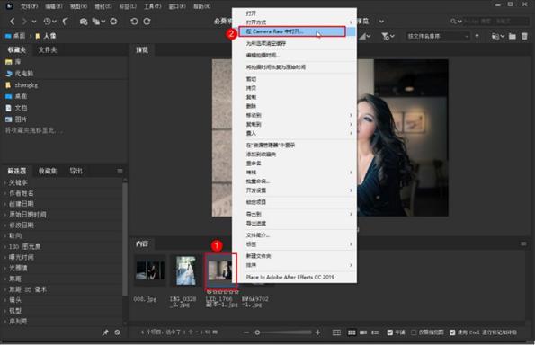This screenshot has width=535, height=345.
Task: Select the 006.jpg thumbnail
Action: coord(150,270)
